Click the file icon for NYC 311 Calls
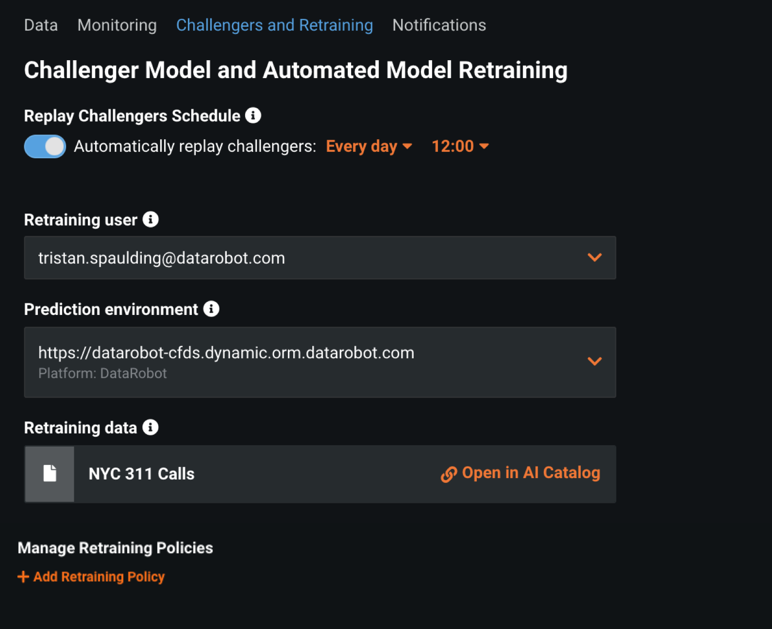The image size is (772, 629). point(50,474)
